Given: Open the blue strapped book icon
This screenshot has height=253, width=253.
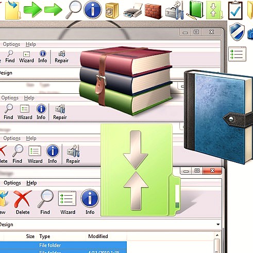Looking at the screenshot, I should click(218, 117).
